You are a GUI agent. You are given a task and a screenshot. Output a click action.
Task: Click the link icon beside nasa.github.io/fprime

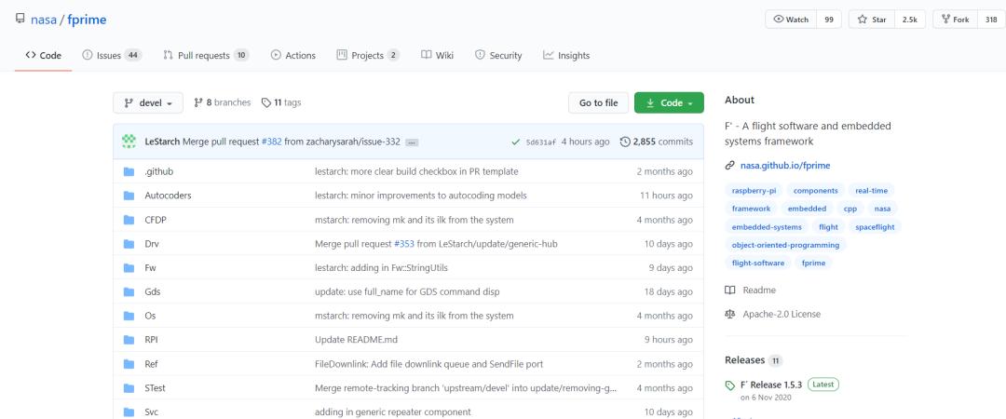729,166
